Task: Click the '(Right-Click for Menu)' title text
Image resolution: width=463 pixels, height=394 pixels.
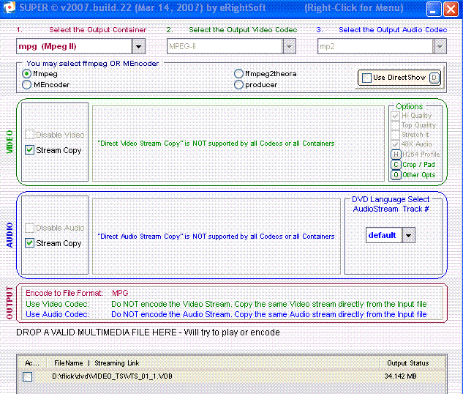Action: pyautogui.click(x=354, y=7)
